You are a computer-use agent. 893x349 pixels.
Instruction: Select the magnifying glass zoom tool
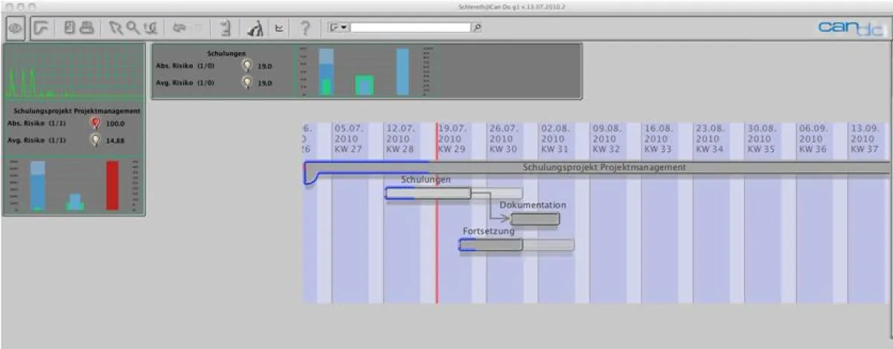tap(132, 28)
